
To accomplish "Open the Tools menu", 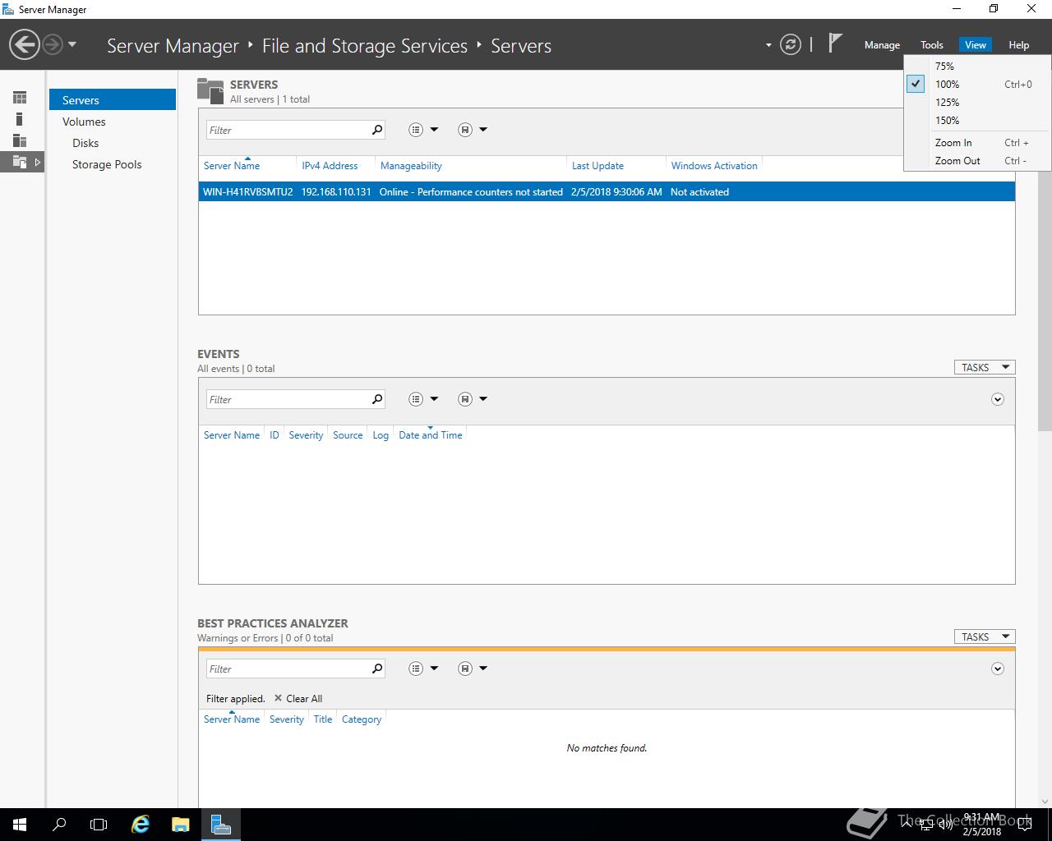I will click(x=932, y=45).
